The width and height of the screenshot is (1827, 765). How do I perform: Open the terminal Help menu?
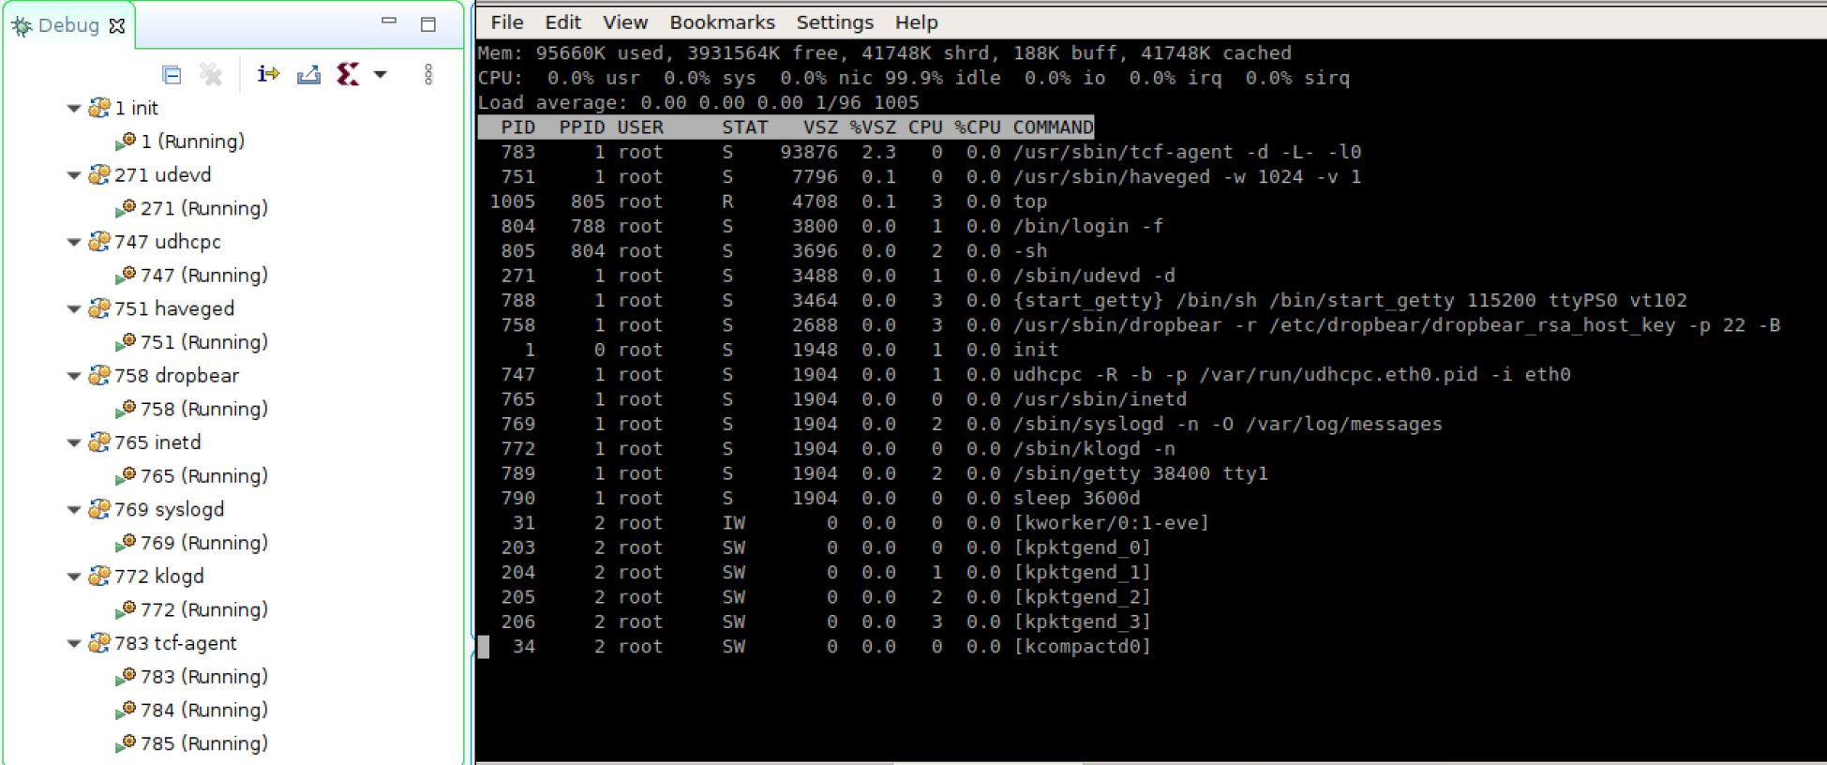[917, 22]
